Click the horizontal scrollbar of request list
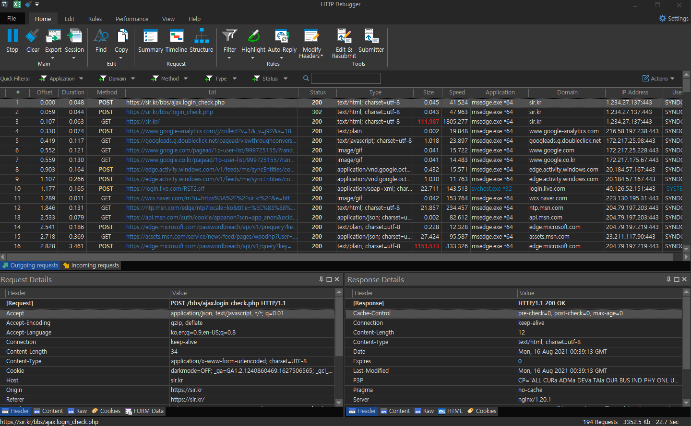Screen dimensions: 691x426 tap(336, 257)
